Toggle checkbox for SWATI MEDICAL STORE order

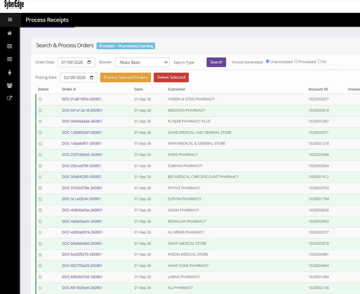point(40,244)
